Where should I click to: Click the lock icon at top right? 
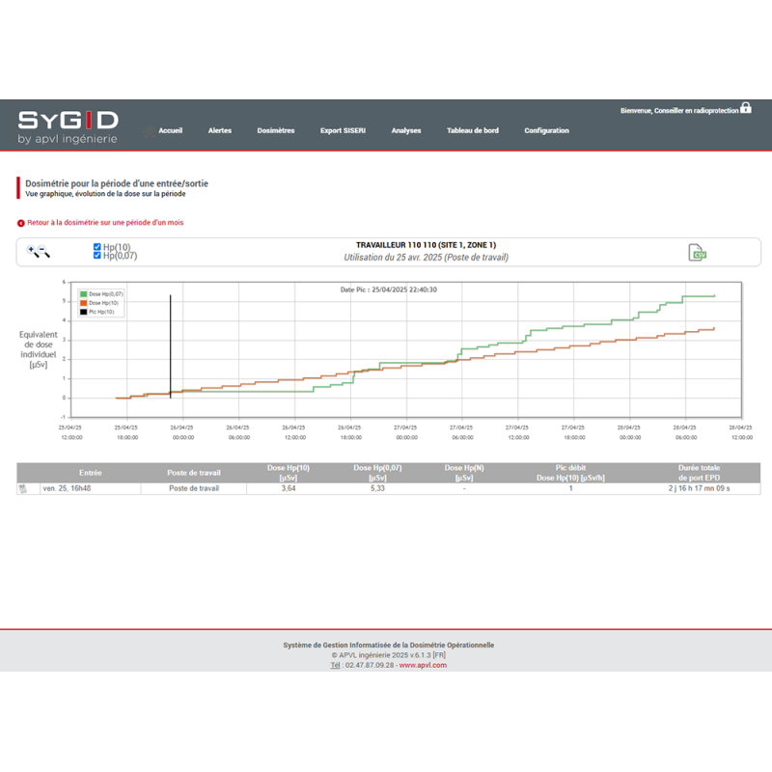click(x=746, y=109)
